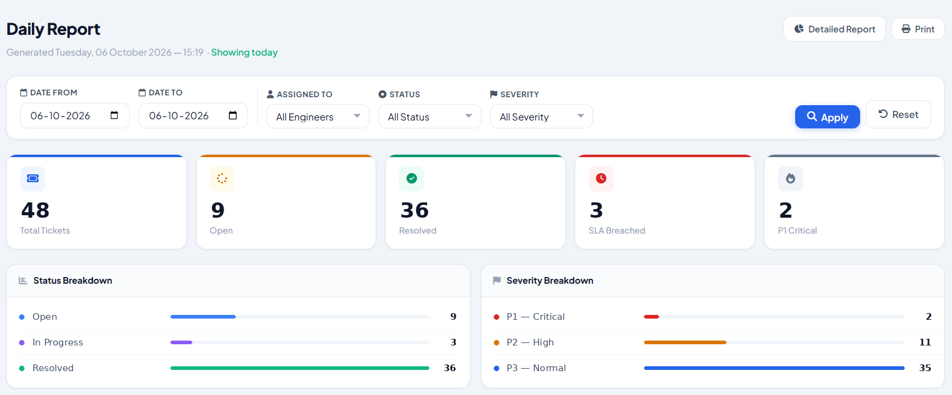Image resolution: width=952 pixels, height=395 pixels.
Task: Click the "Total Tickets" label
Action: click(45, 231)
